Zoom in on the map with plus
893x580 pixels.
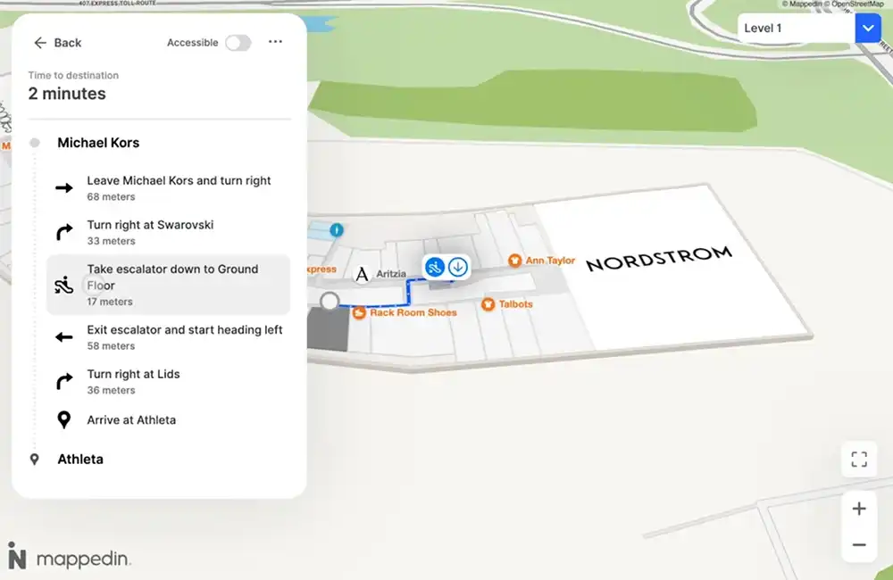[859, 509]
